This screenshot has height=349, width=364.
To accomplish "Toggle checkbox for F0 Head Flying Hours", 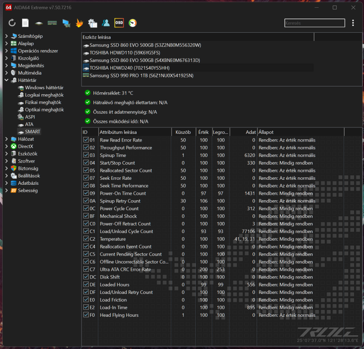I will coord(86,314).
